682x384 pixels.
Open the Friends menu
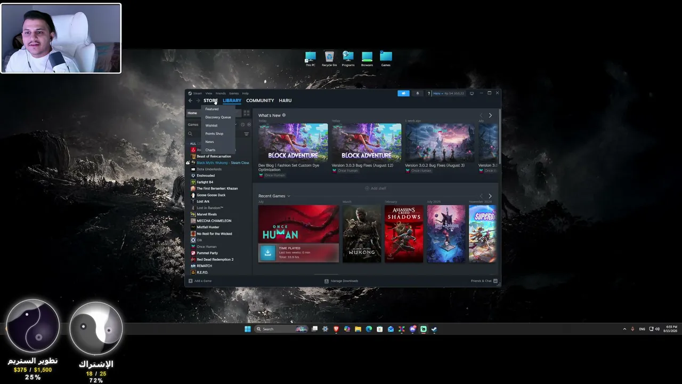(221, 93)
